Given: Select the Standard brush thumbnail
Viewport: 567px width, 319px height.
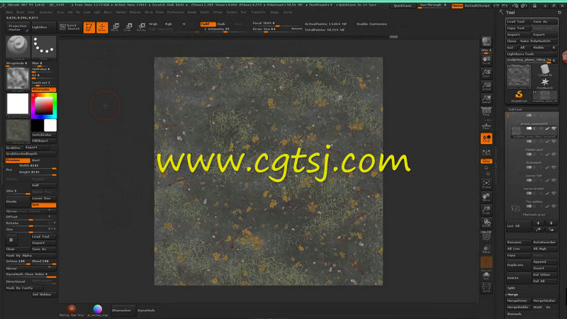Looking at the screenshot, I should click(18, 47).
